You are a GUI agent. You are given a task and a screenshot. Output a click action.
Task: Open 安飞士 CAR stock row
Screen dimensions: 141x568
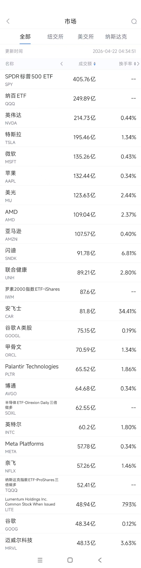(70, 311)
